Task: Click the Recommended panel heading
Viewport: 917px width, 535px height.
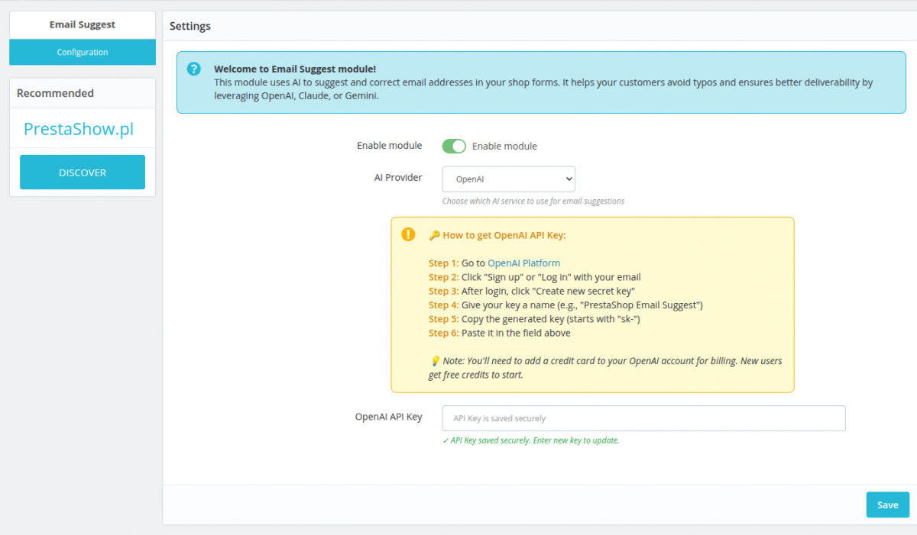Action: tap(55, 93)
